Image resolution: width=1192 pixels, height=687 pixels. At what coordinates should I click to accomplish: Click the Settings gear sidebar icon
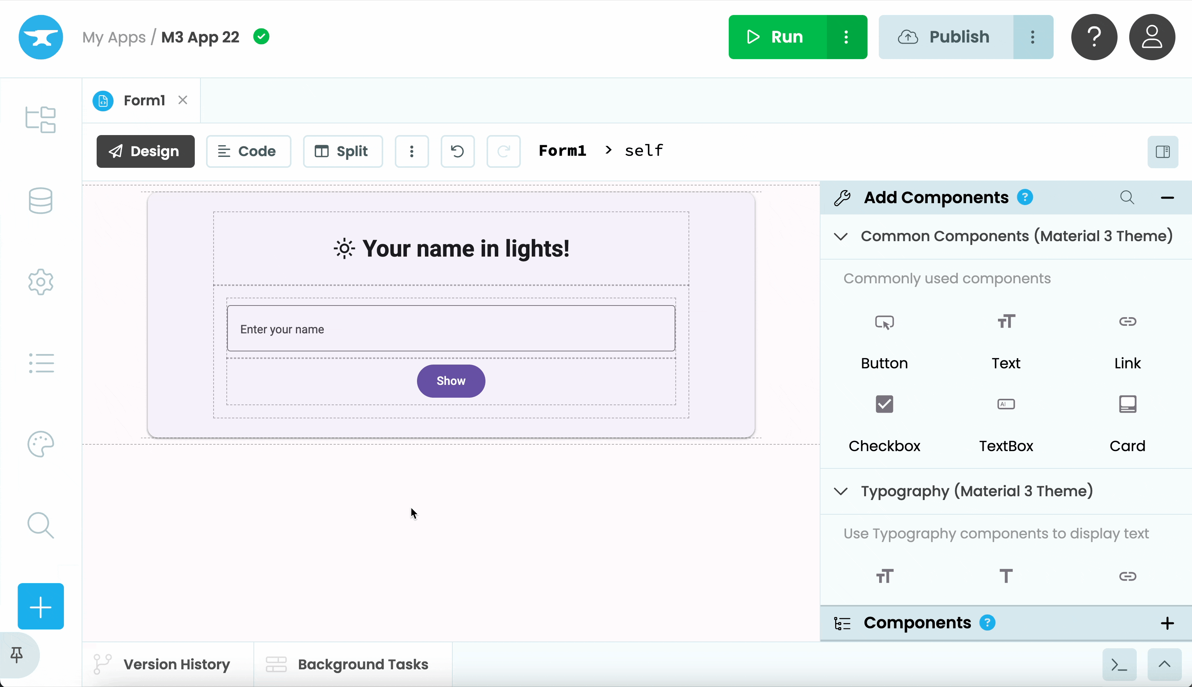coord(41,282)
